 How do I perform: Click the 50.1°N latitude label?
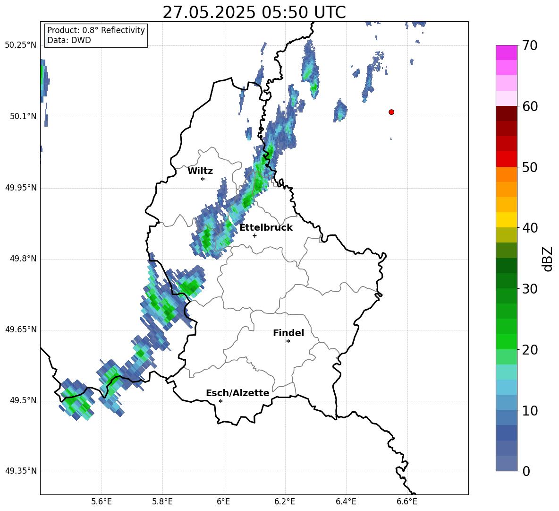pyautogui.click(x=24, y=116)
